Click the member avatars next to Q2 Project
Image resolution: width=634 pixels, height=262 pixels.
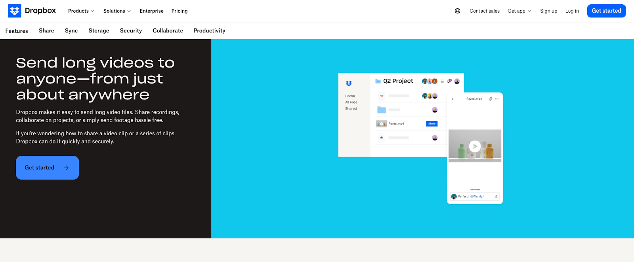tap(430, 81)
